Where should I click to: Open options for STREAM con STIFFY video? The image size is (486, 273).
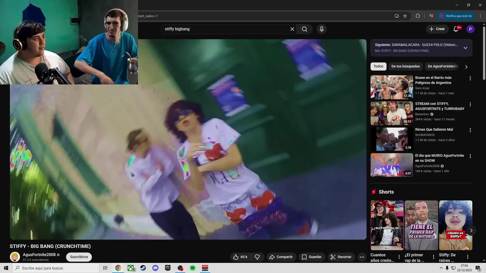pyautogui.click(x=470, y=104)
